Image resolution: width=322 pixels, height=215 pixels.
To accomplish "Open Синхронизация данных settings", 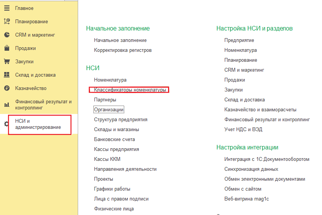I will click(251, 169).
